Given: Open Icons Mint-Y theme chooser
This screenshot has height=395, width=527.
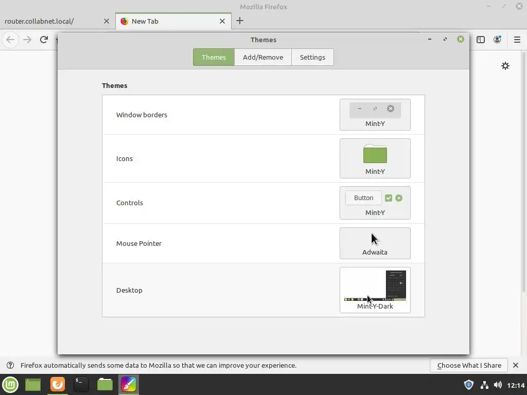Looking at the screenshot, I should pos(375,158).
